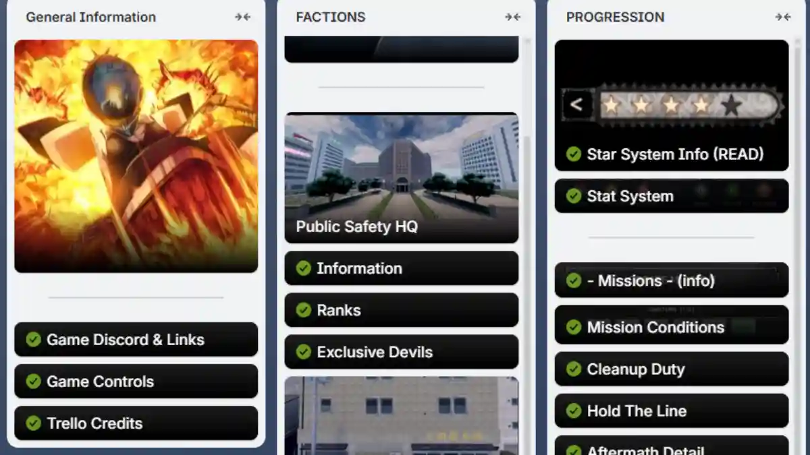The height and width of the screenshot is (455, 810).
Task: Click green check icon on Cleanup Duty
Action: pos(574,369)
